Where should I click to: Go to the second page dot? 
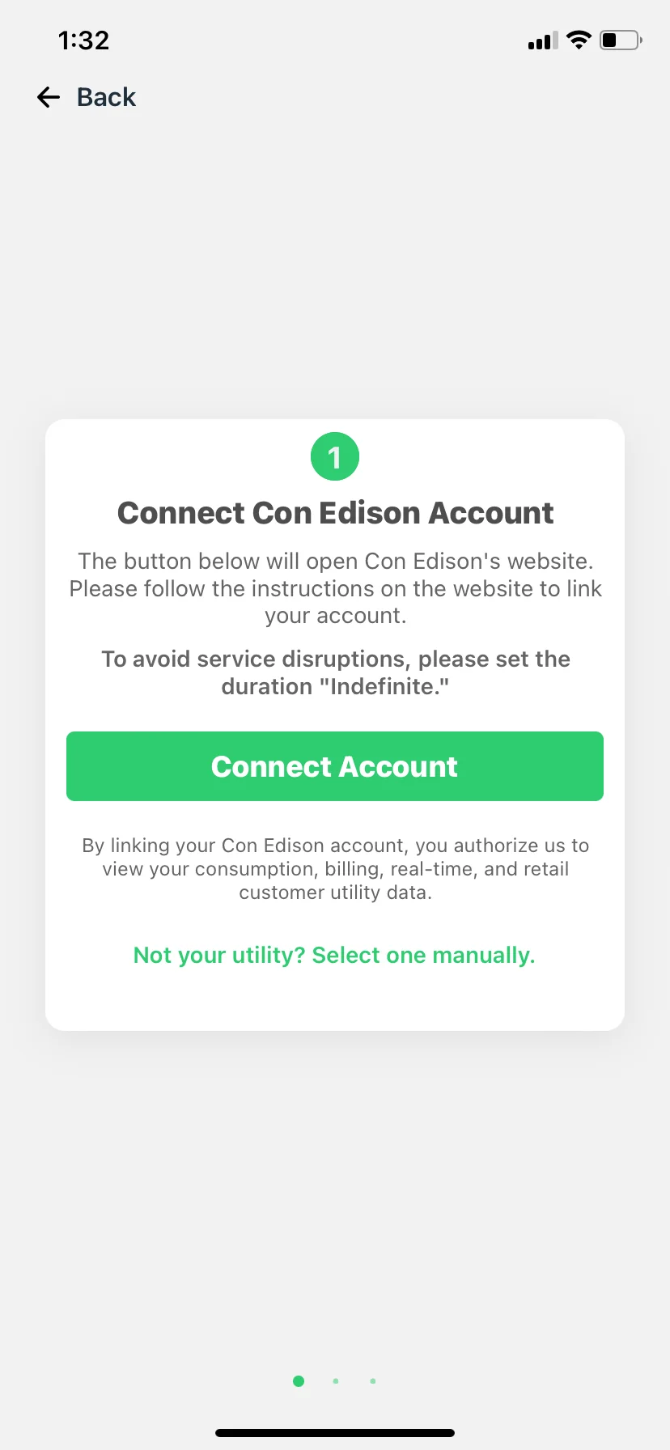(x=336, y=1381)
